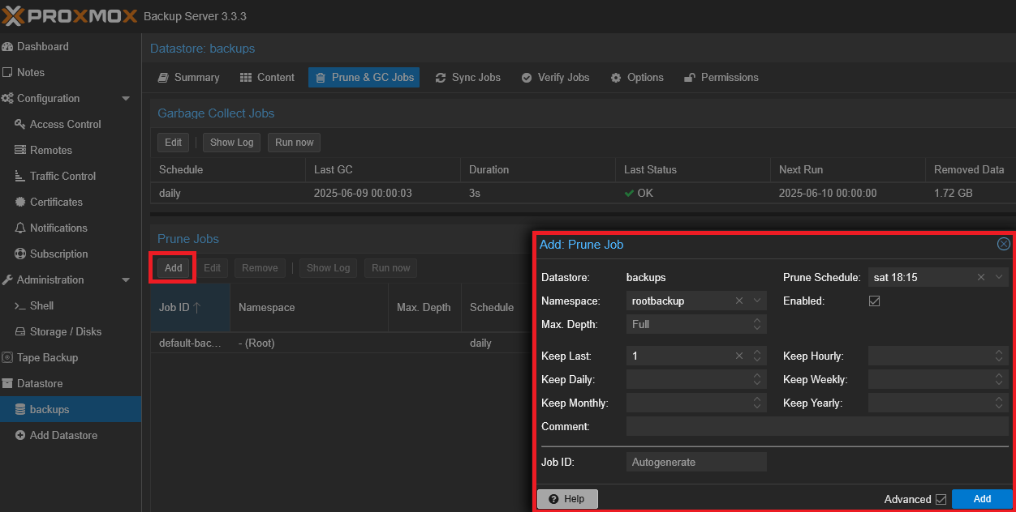Screen dimensions: 1016x512
Task: Select the Prune & GC Jobs tab
Action: tap(364, 78)
